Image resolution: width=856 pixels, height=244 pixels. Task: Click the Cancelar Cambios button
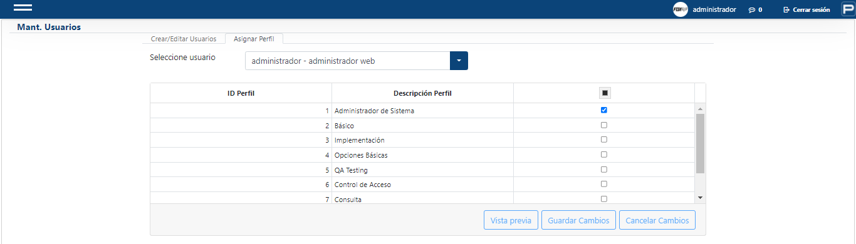coord(657,221)
